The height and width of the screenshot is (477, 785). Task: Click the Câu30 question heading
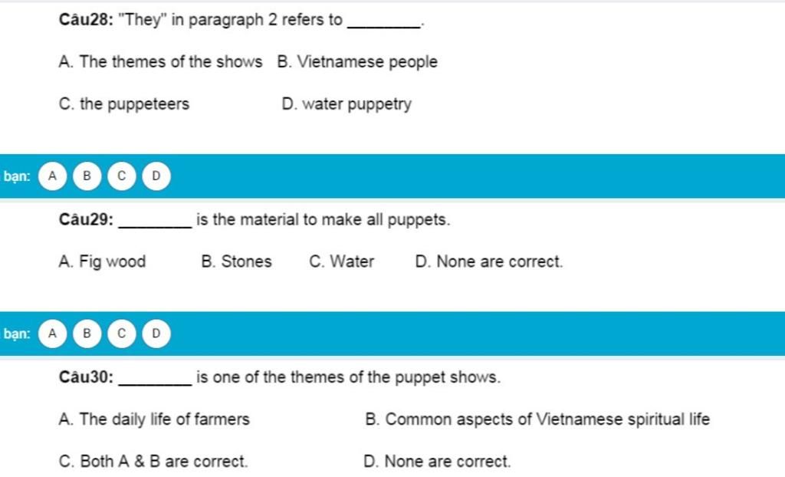point(279,377)
